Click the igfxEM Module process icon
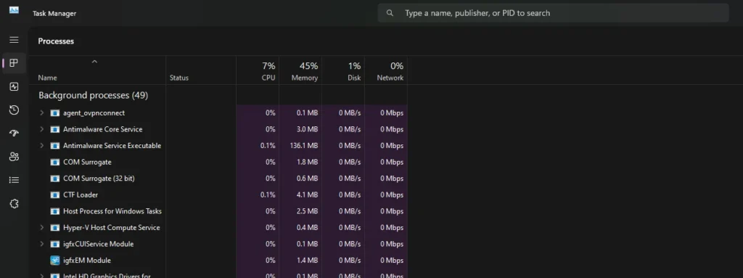Image resolution: width=743 pixels, height=278 pixels. click(x=55, y=260)
